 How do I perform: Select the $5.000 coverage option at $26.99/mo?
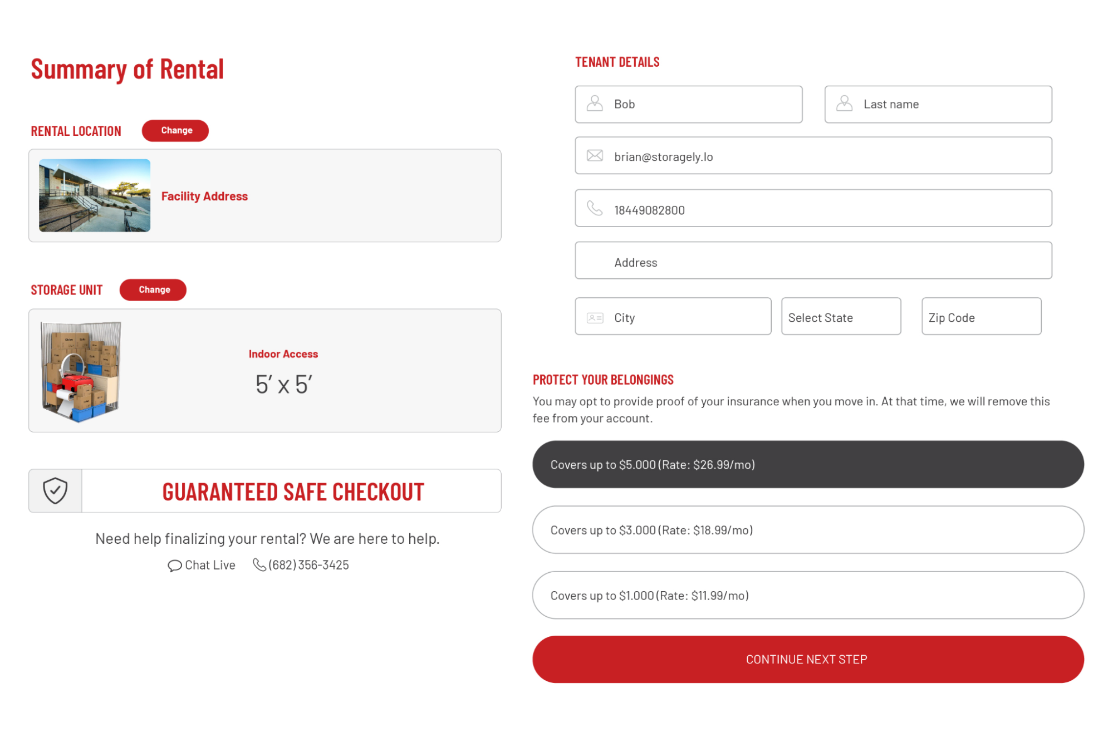pyautogui.click(x=808, y=464)
